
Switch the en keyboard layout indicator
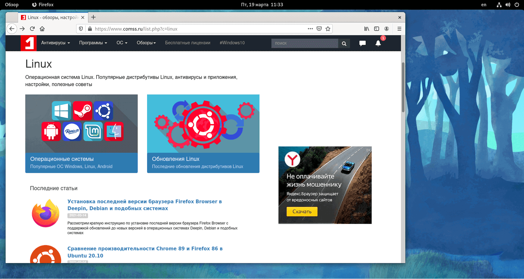tap(484, 5)
